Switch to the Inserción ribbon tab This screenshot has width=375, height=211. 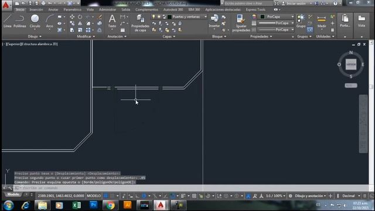pos(36,9)
